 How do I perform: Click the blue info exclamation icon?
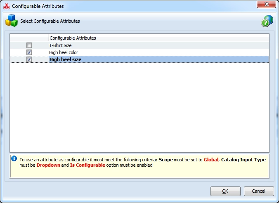pyautogui.click(x=14, y=158)
